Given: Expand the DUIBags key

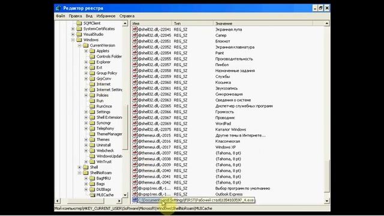Looking at the screenshot, I should [x=86, y=190].
